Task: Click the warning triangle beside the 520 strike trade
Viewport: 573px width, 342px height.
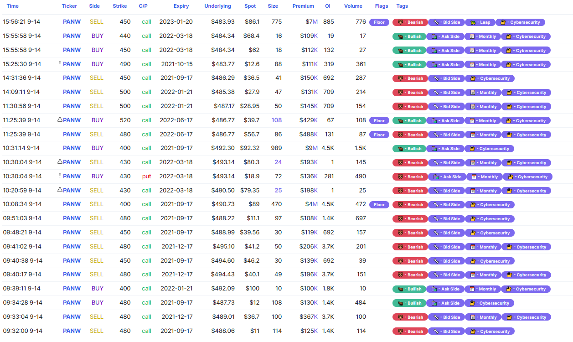Action: coord(60,120)
